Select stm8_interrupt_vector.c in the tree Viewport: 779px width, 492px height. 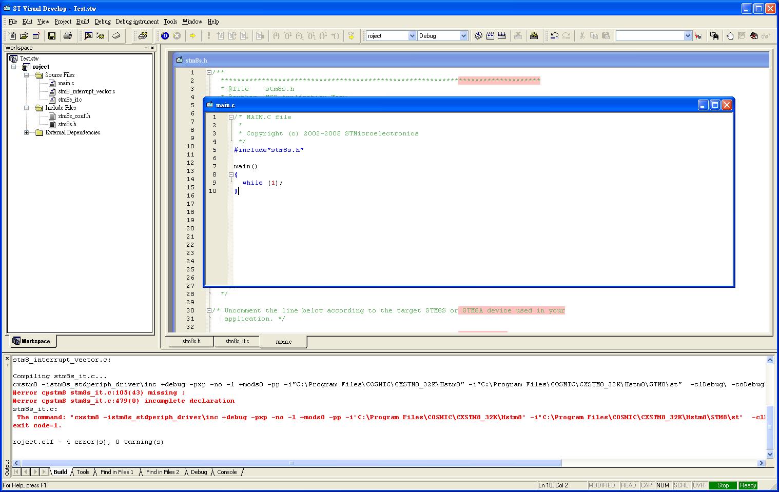click(86, 91)
